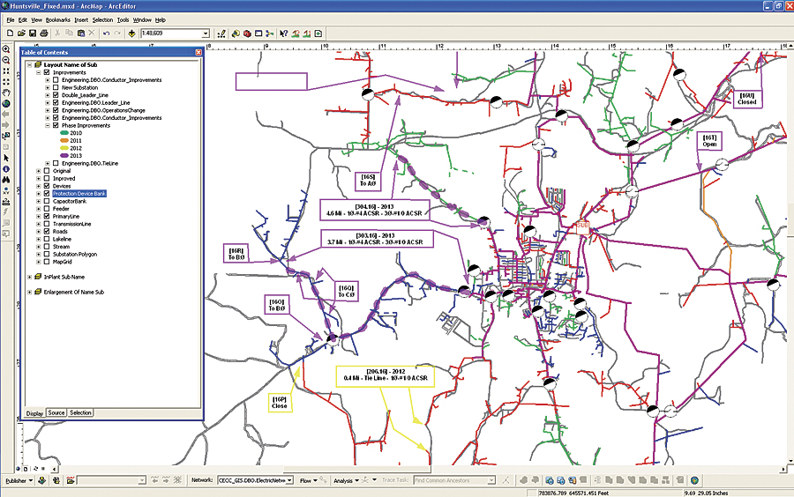The width and height of the screenshot is (794, 497).
Task: Select the Pan hand tool
Action: pos(6,93)
